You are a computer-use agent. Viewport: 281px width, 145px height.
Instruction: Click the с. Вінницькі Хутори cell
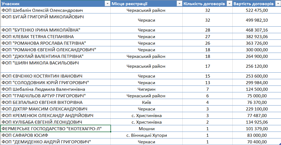click(x=146, y=135)
